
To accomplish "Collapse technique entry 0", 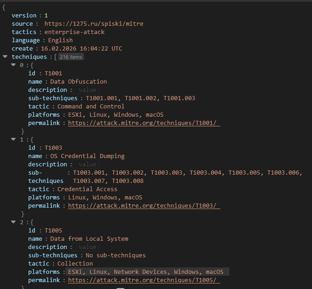I will click(13, 65).
